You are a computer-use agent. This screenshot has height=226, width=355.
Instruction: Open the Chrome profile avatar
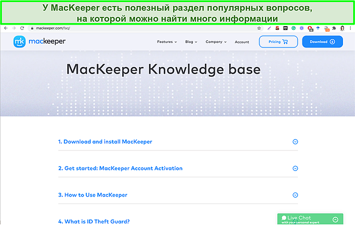pyautogui.click(x=342, y=28)
